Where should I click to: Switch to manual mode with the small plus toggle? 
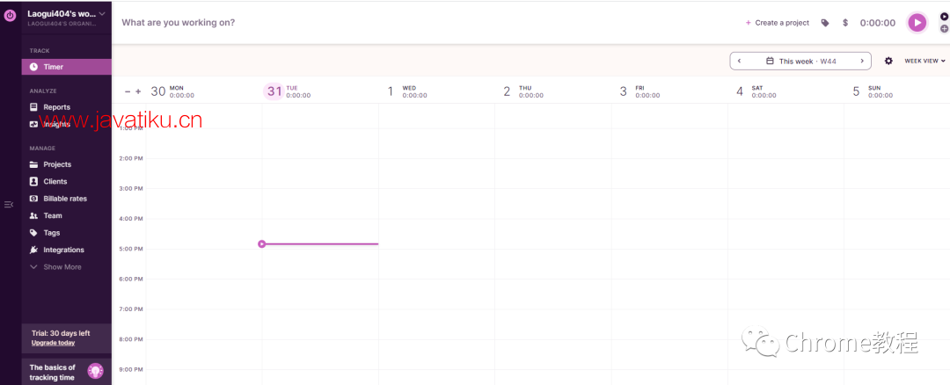point(944,28)
